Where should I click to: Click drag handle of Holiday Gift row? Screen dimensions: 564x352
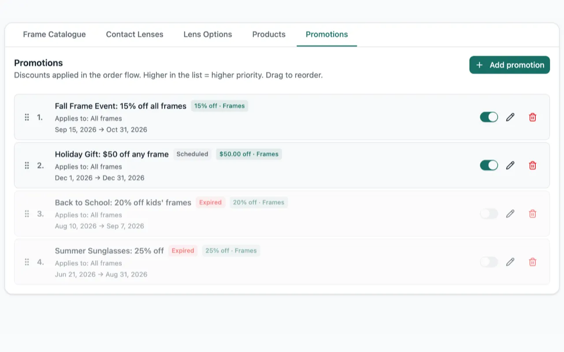tap(27, 165)
